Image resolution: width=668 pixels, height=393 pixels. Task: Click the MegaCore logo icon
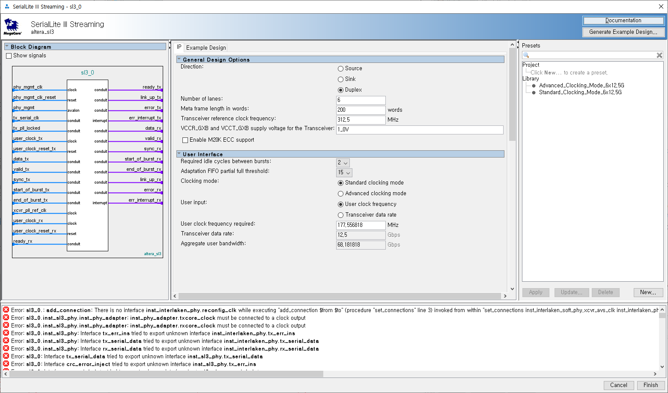pyautogui.click(x=12, y=27)
